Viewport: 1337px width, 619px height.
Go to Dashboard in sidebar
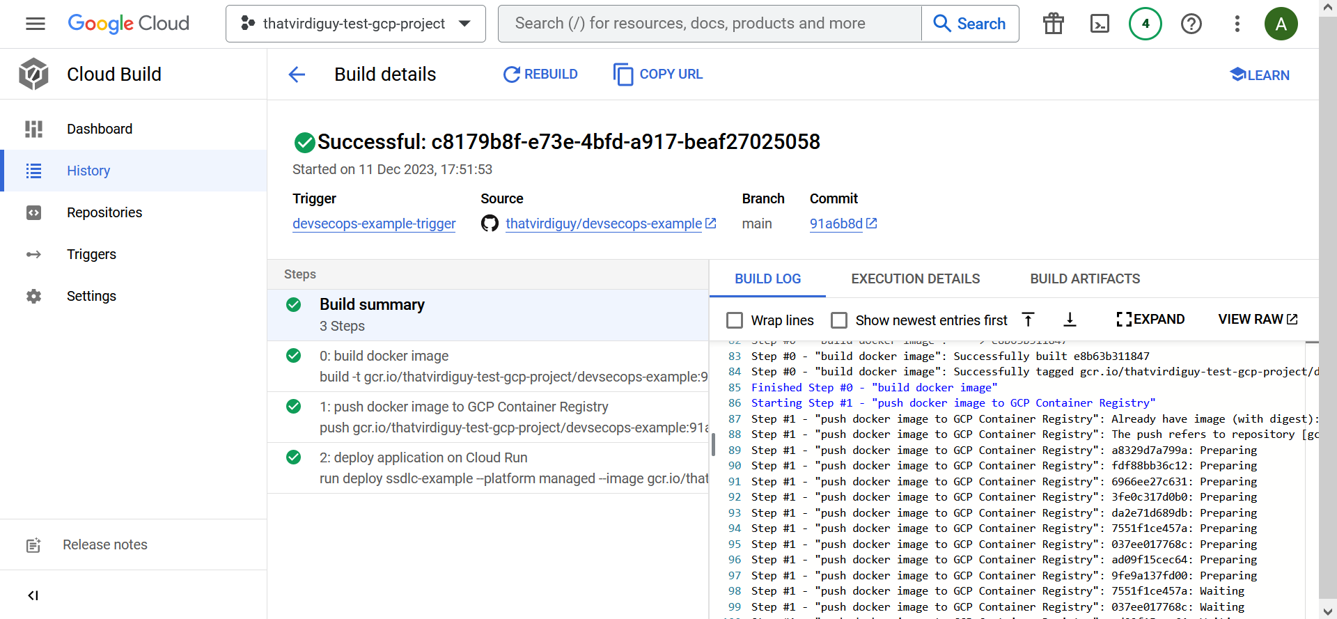[x=134, y=129]
